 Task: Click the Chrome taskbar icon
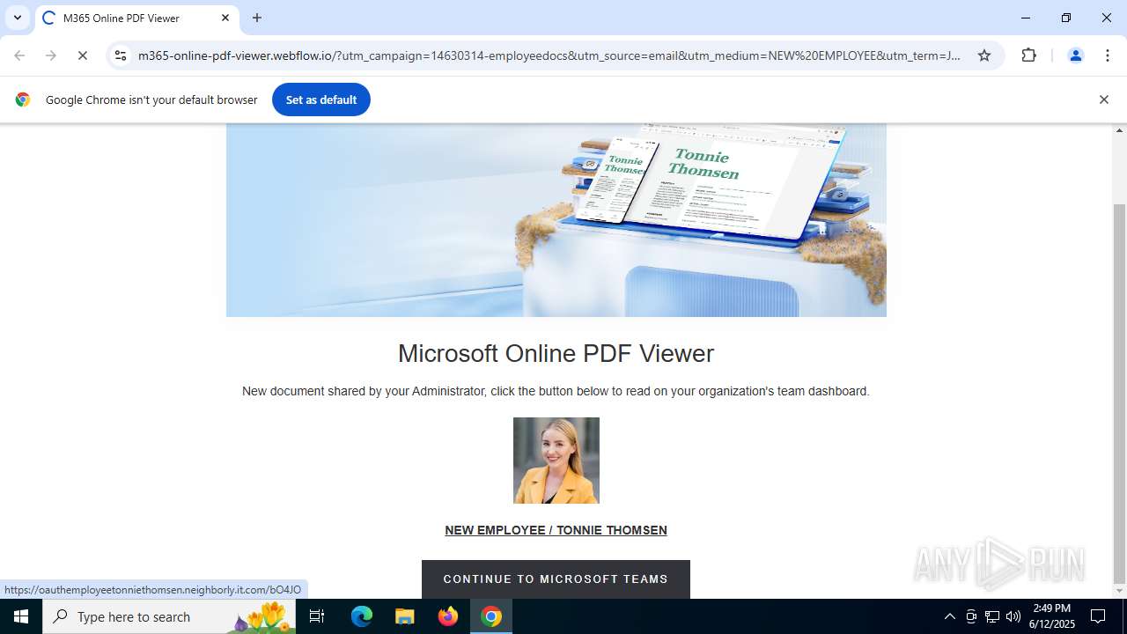coord(491,616)
